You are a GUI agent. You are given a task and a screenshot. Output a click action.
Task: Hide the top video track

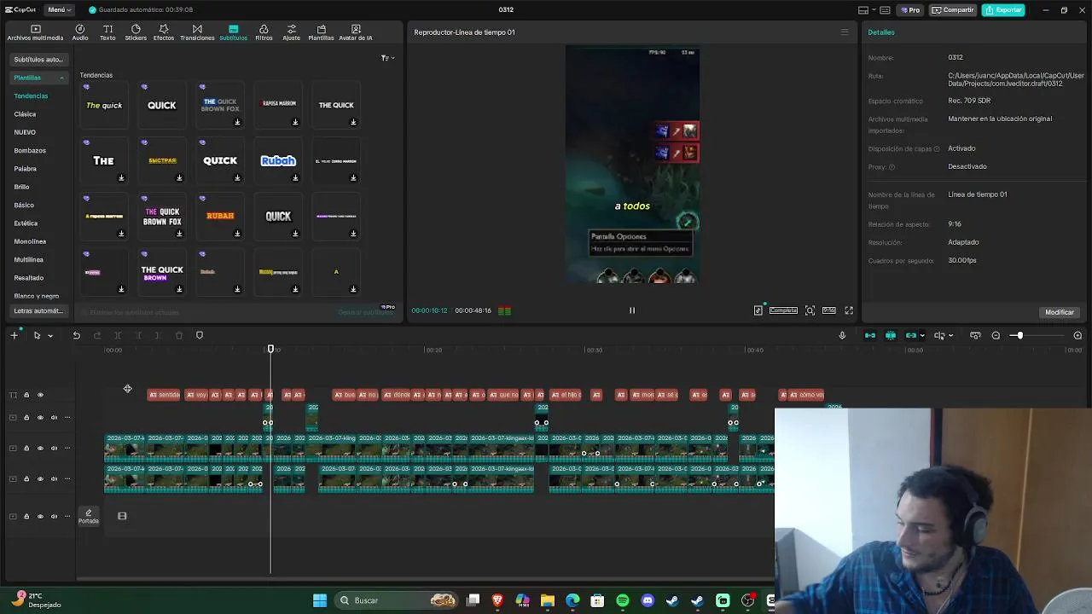40,417
